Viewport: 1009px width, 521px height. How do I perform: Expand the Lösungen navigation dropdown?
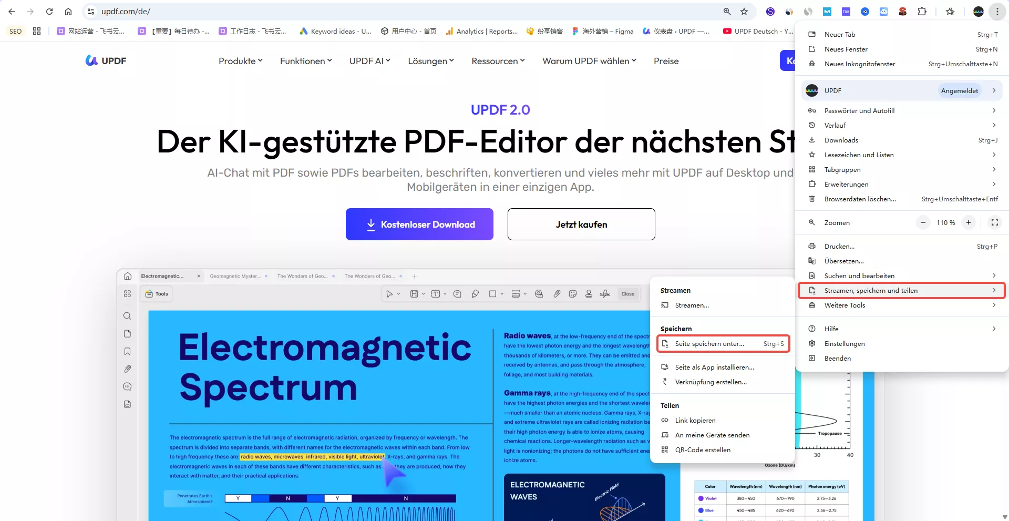431,61
